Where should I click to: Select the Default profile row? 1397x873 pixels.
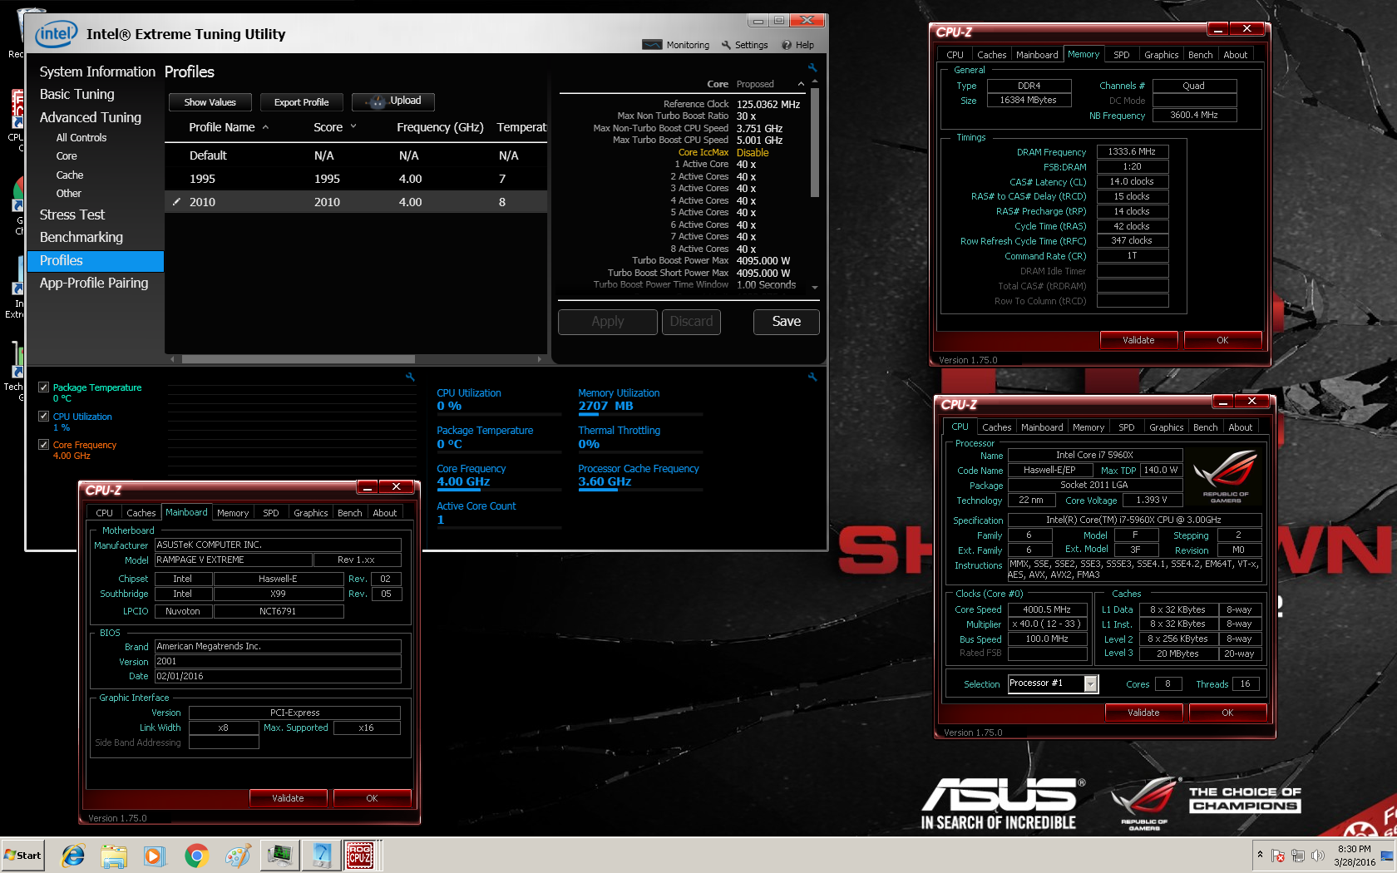[356, 155]
